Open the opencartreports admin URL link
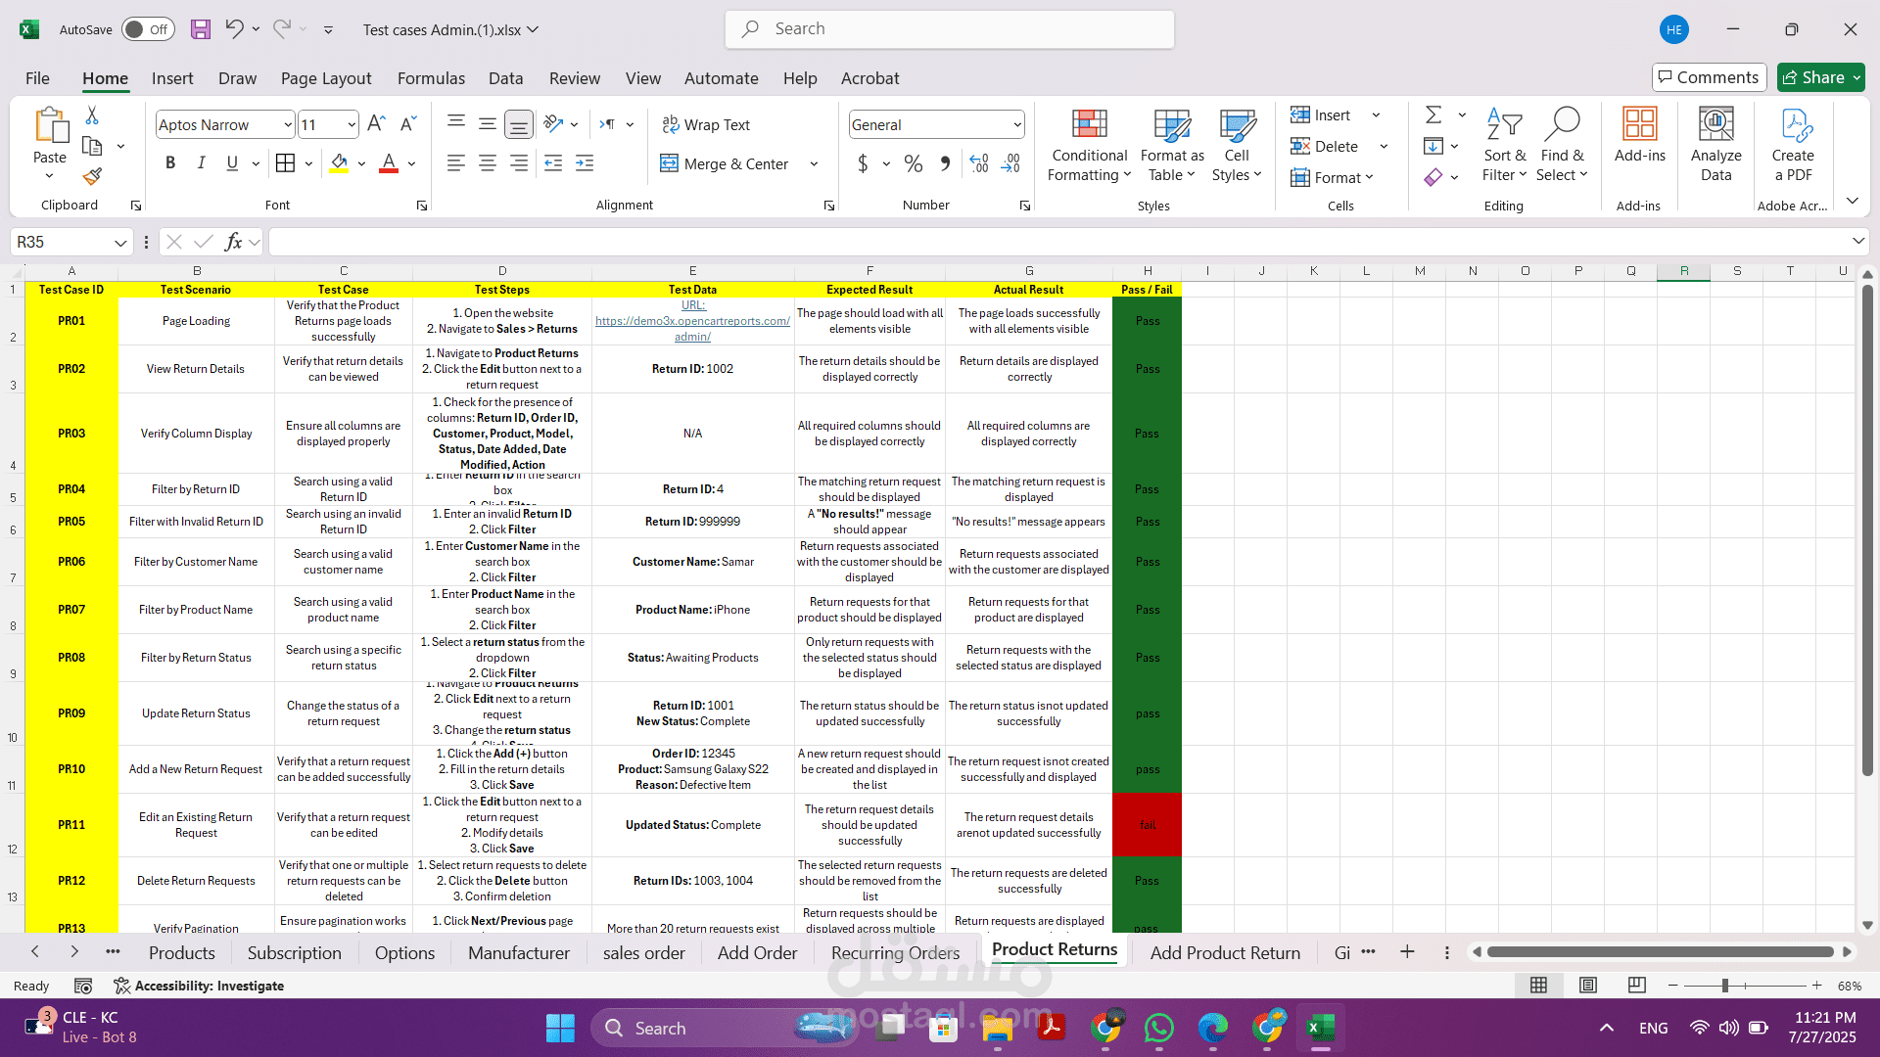Screen dimensions: 1880x1057 [692, 321]
